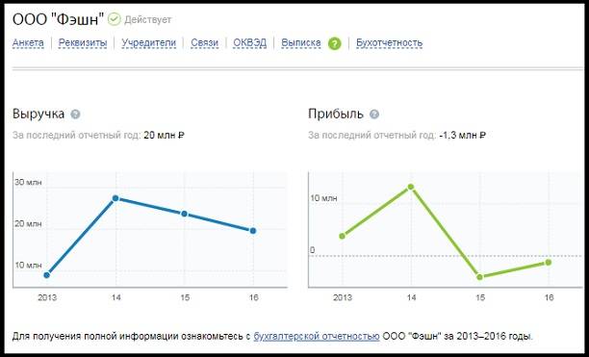Image resolution: width=589 pixels, height=357 pixels.
Task: Select the 16 data point on revenue chart
Action: pyautogui.click(x=253, y=231)
